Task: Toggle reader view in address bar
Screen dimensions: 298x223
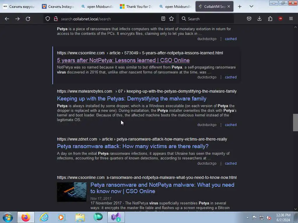Action: pos(163,19)
